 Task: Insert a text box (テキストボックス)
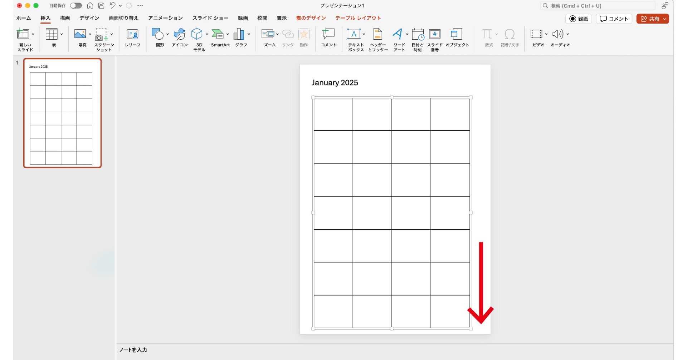354,35
